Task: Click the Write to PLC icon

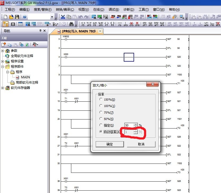Action: pos(112,17)
